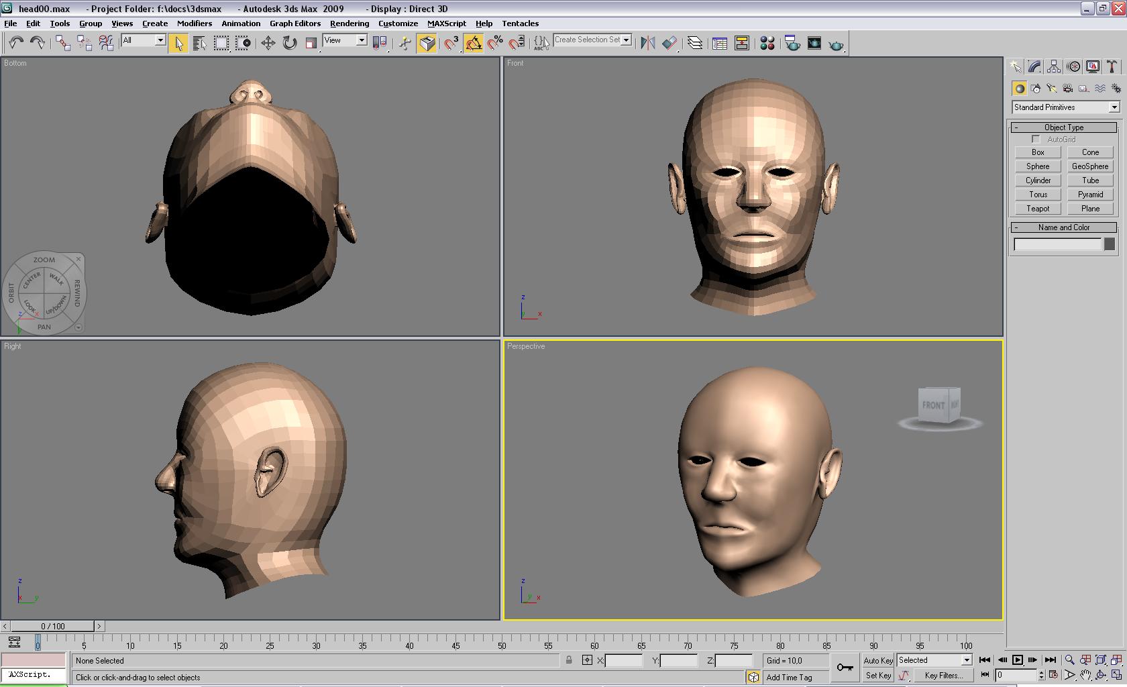
Task: Click the Key Filters button
Action: pos(943,676)
